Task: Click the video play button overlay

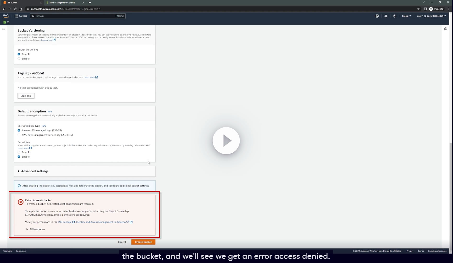Action: tap(226, 141)
